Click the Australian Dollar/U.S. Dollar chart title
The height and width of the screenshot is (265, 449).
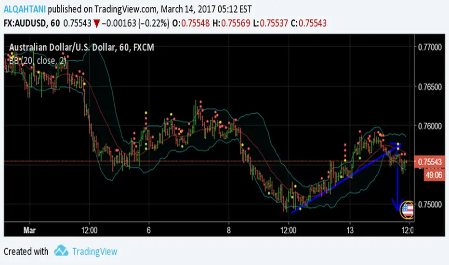[81, 47]
